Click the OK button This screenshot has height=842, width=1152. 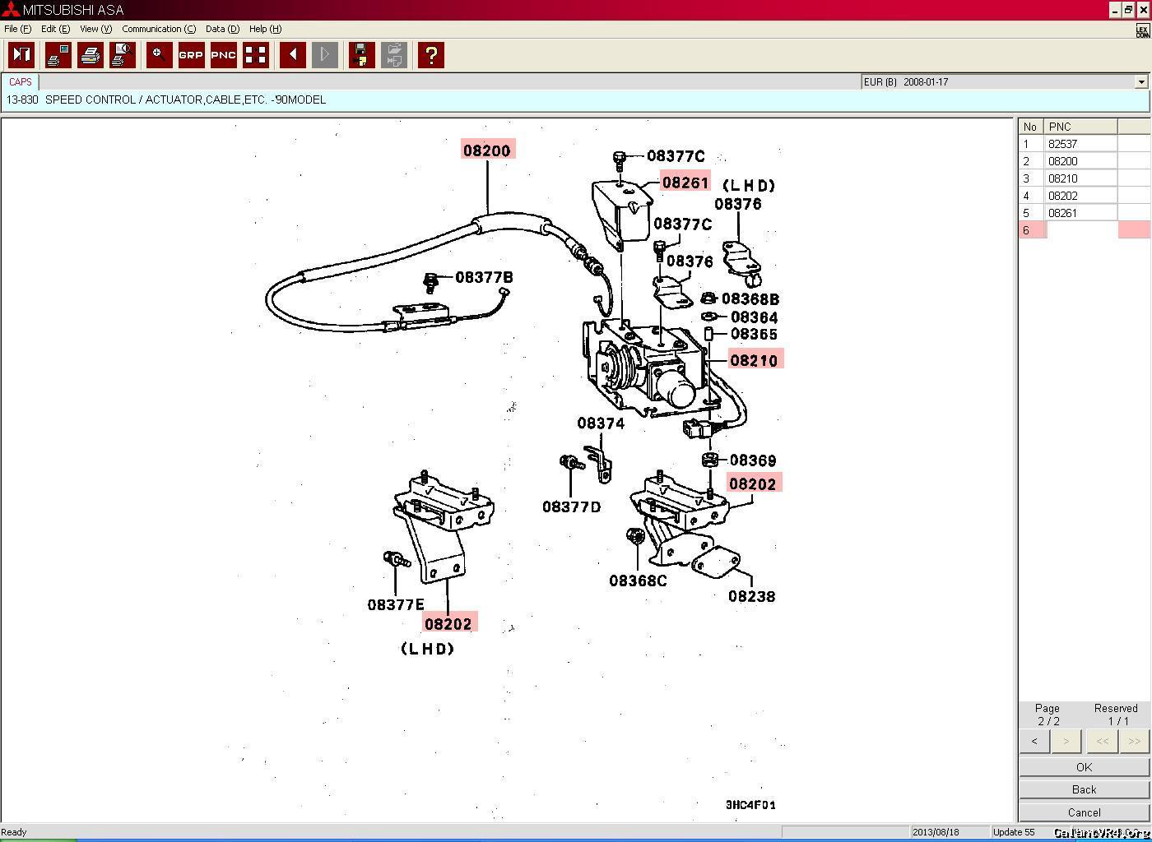[x=1084, y=767]
